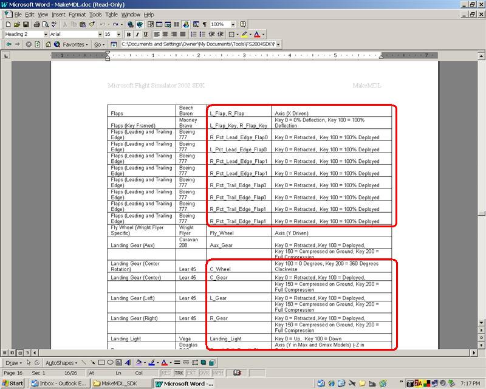Open the Document Map

(x=196, y=24)
